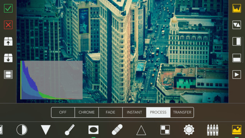
Task: Select the PROCESS filter option
Action: tap(158, 112)
